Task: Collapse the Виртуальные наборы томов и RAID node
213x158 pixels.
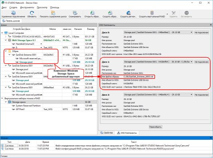Action: tap(2, 98)
